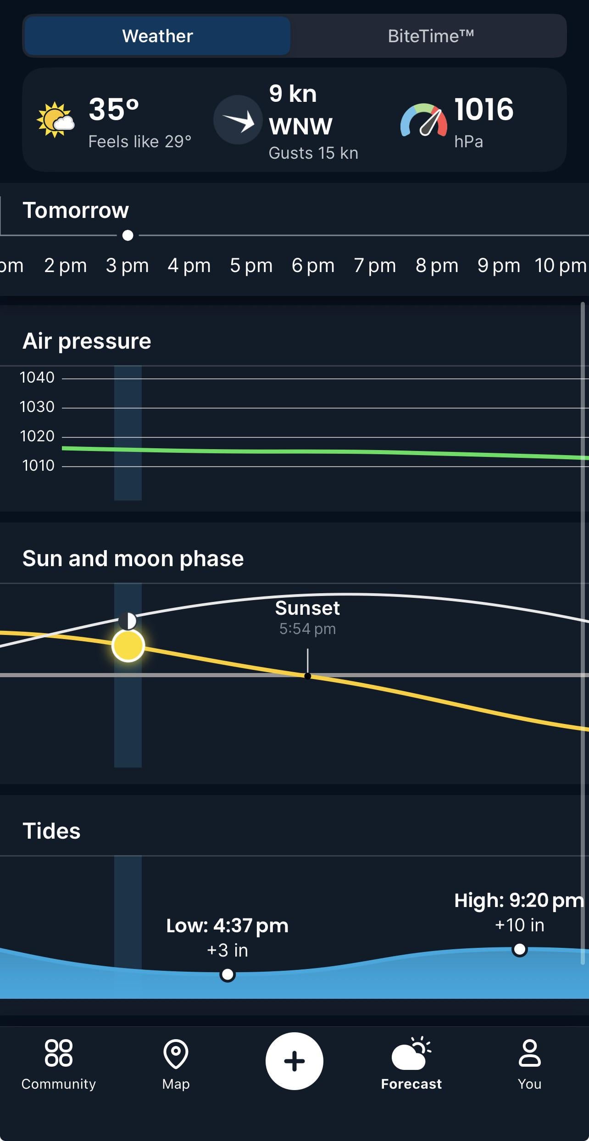Tap the timeline position dot under Tomorrow

pos(128,235)
